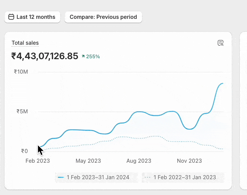Click the ₹4,43,07,126.85 total sales amount
Image resolution: width=247 pixels, height=195 pixels.
coord(45,56)
